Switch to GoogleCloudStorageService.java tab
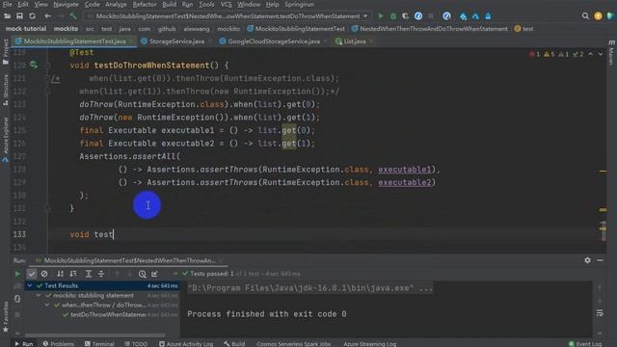617x347 pixels. tap(274, 41)
